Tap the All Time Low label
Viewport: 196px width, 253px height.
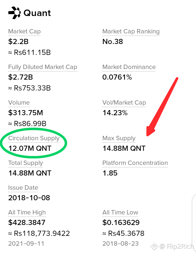click(120, 213)
